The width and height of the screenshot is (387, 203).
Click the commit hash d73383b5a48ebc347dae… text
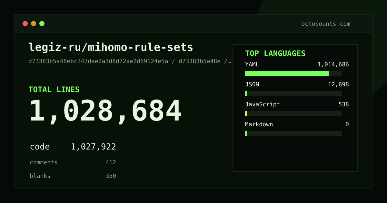click(130, 61)
